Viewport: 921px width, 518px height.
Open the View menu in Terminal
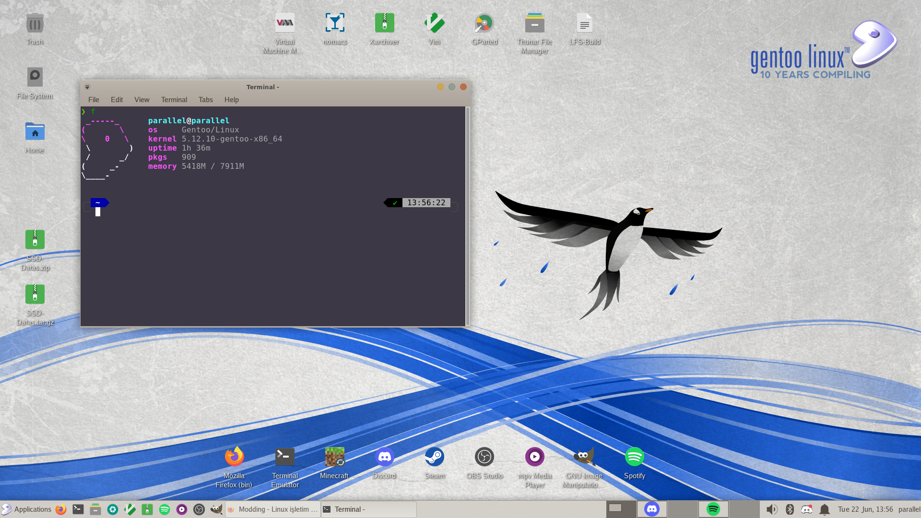click(142, 100)
